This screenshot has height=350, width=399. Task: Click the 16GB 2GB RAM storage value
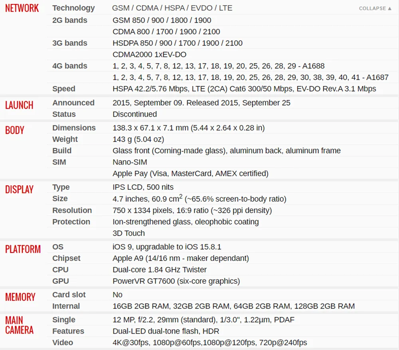pyautogui.click(x=233, y=306)
